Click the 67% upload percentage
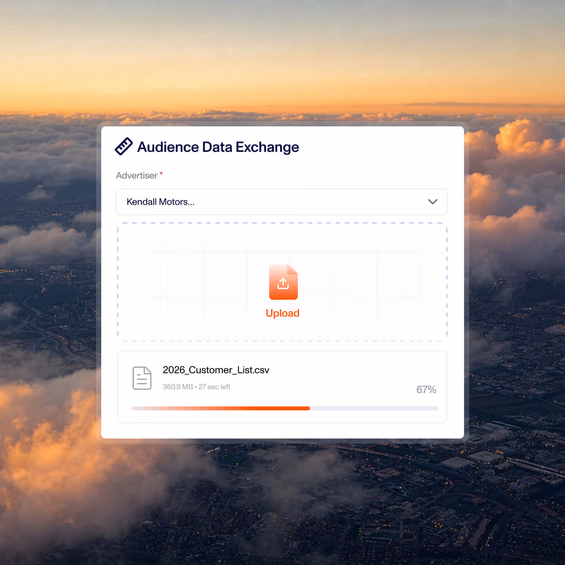The image size is (565, 565). tap(426, 390)
